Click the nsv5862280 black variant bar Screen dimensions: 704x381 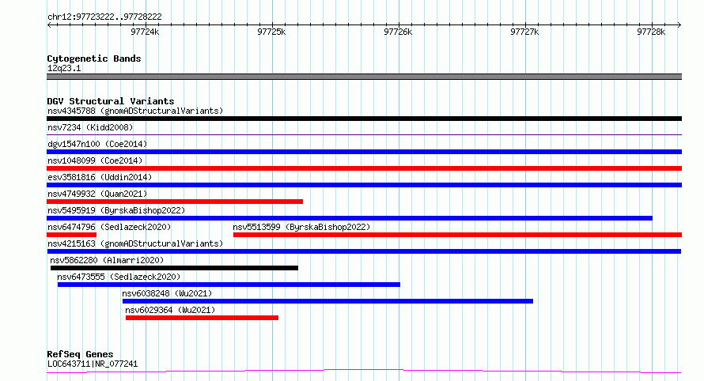pos(174,269)
